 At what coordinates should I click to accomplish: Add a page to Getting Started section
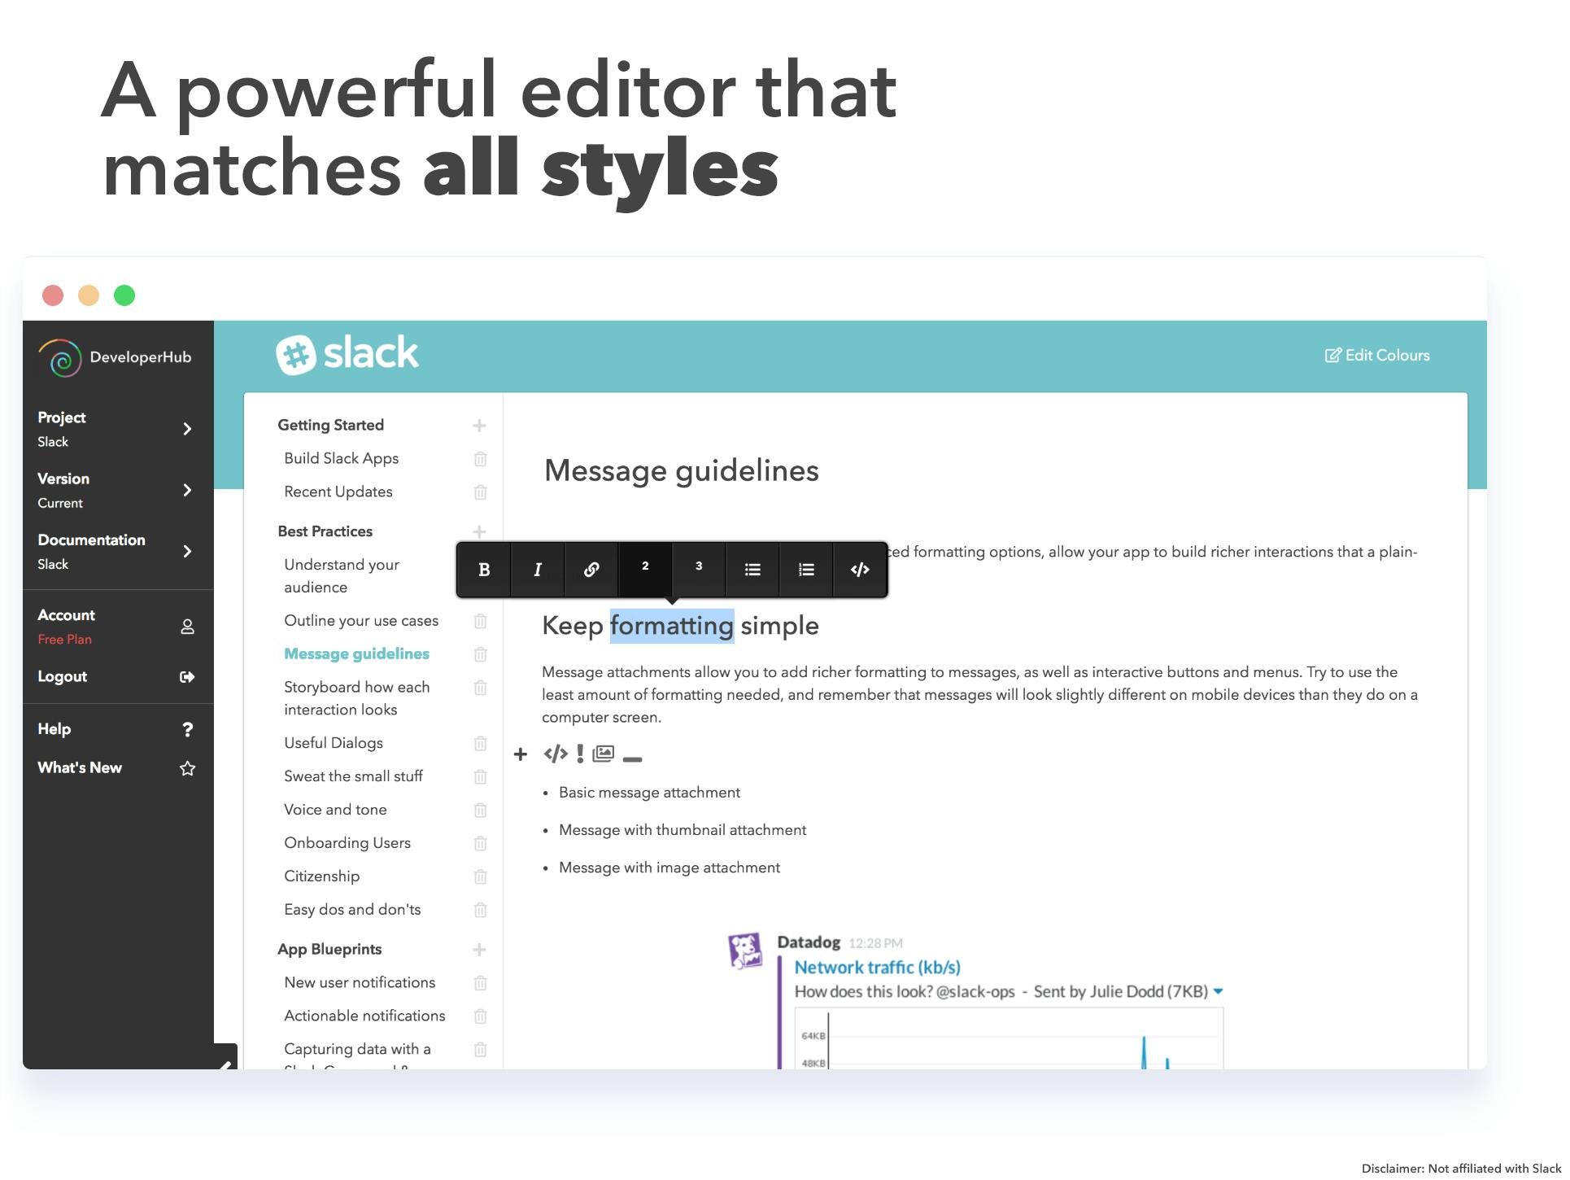[480, 426]
